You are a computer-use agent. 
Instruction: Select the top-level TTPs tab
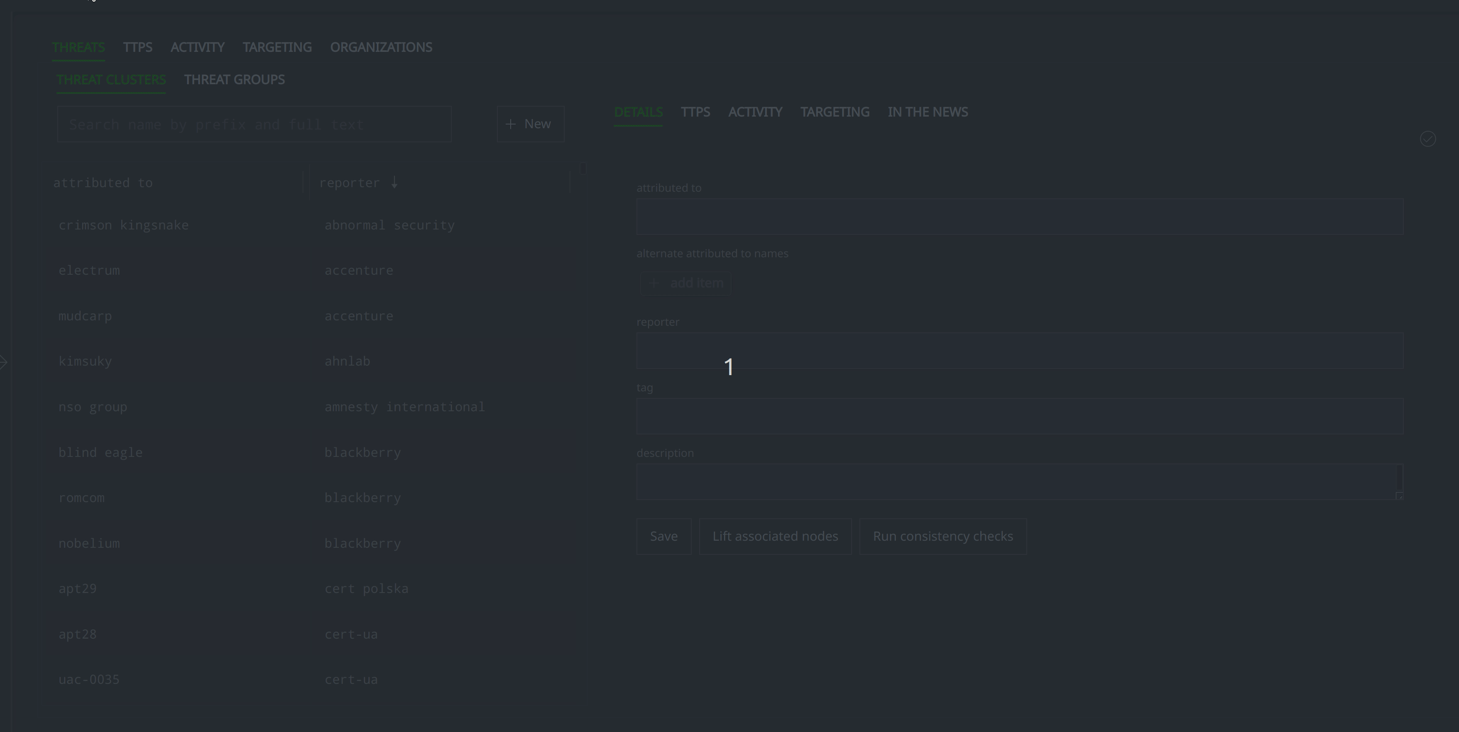click(137, 48)
